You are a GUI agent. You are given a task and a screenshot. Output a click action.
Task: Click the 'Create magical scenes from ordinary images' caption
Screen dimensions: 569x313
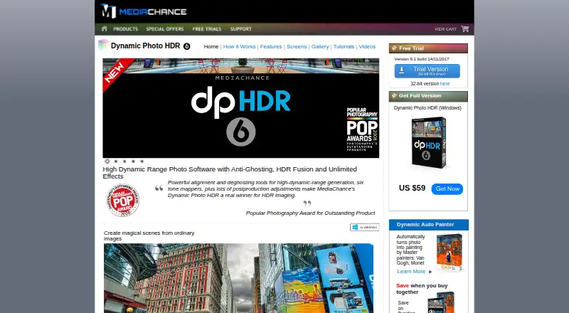[x=149, y=235]
